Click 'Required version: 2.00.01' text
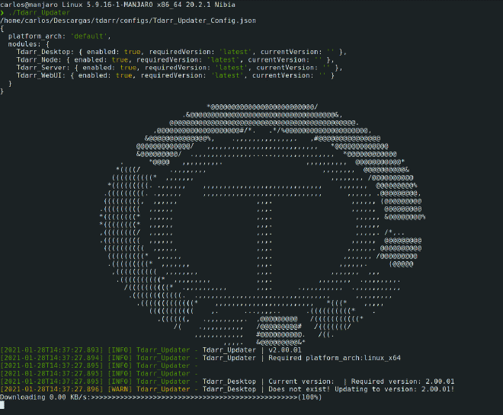This screenshot has height=415, width=503. coord(402,381)
